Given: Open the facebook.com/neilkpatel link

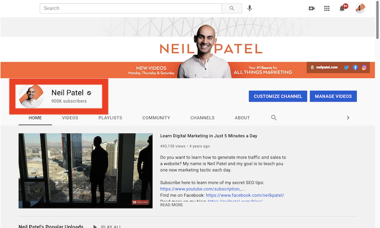Looking at the screenshot, I should [245, 195].
